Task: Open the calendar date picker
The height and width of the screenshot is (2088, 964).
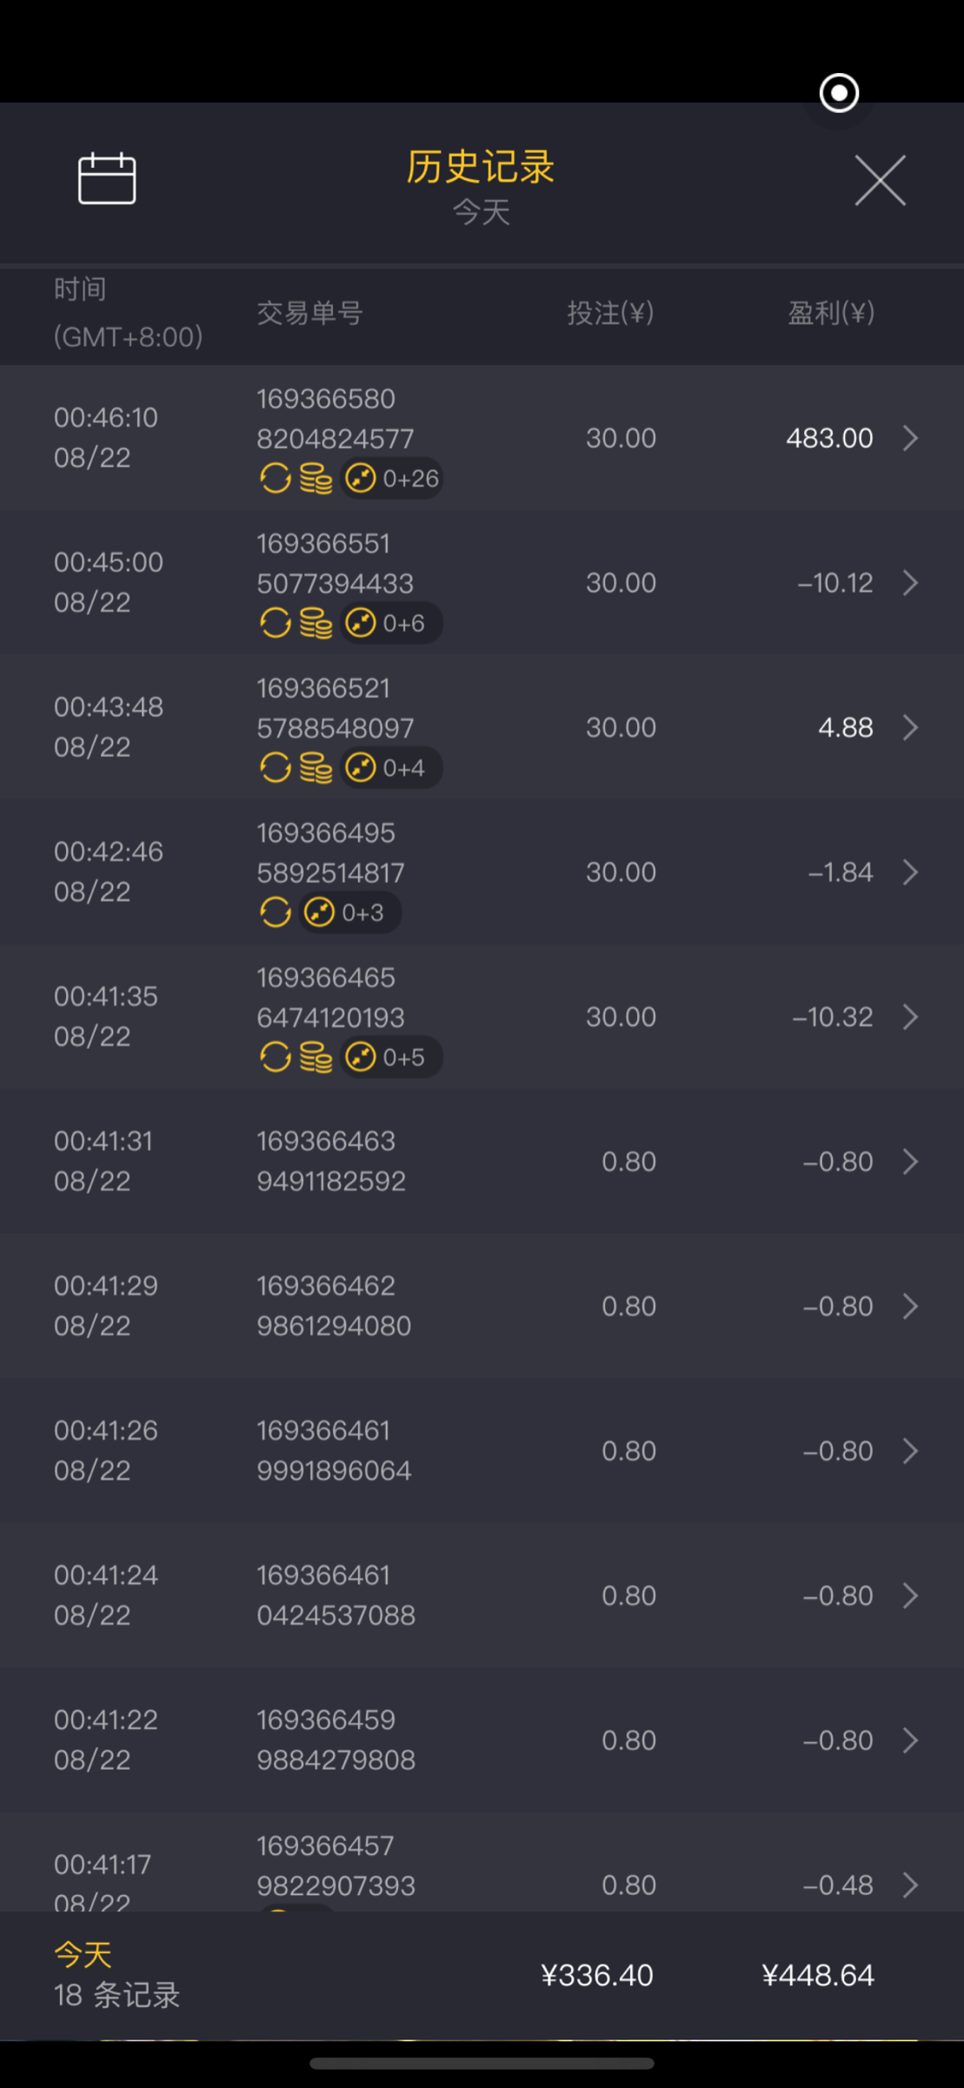Action: (x=107, y=178)
